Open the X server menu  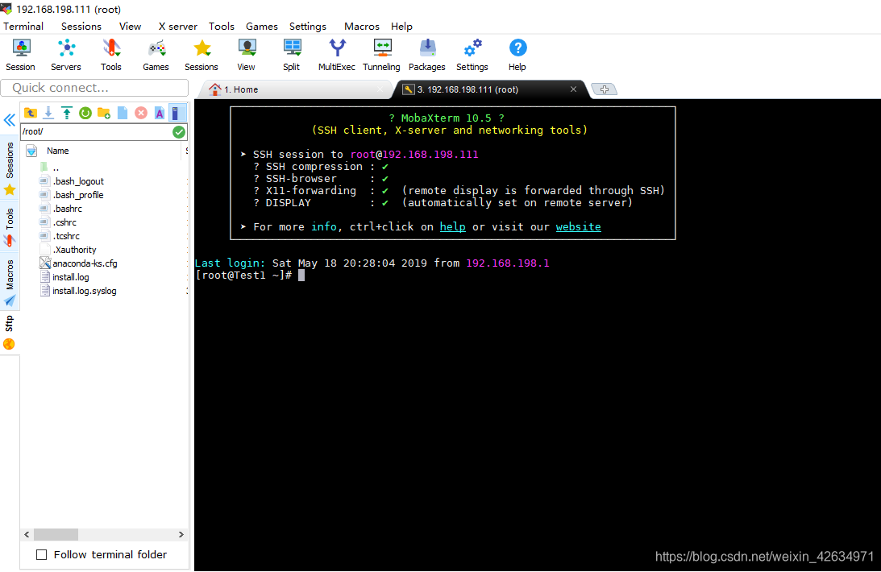click(177, 27)
